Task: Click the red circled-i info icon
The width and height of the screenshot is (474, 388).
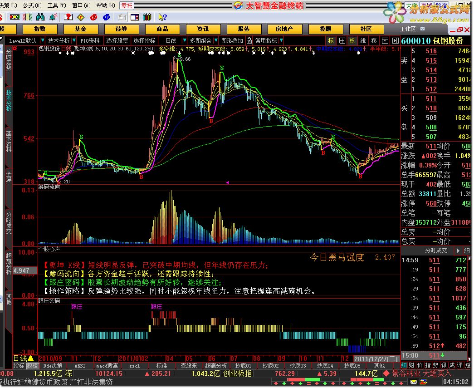Action: click(94, 17)
